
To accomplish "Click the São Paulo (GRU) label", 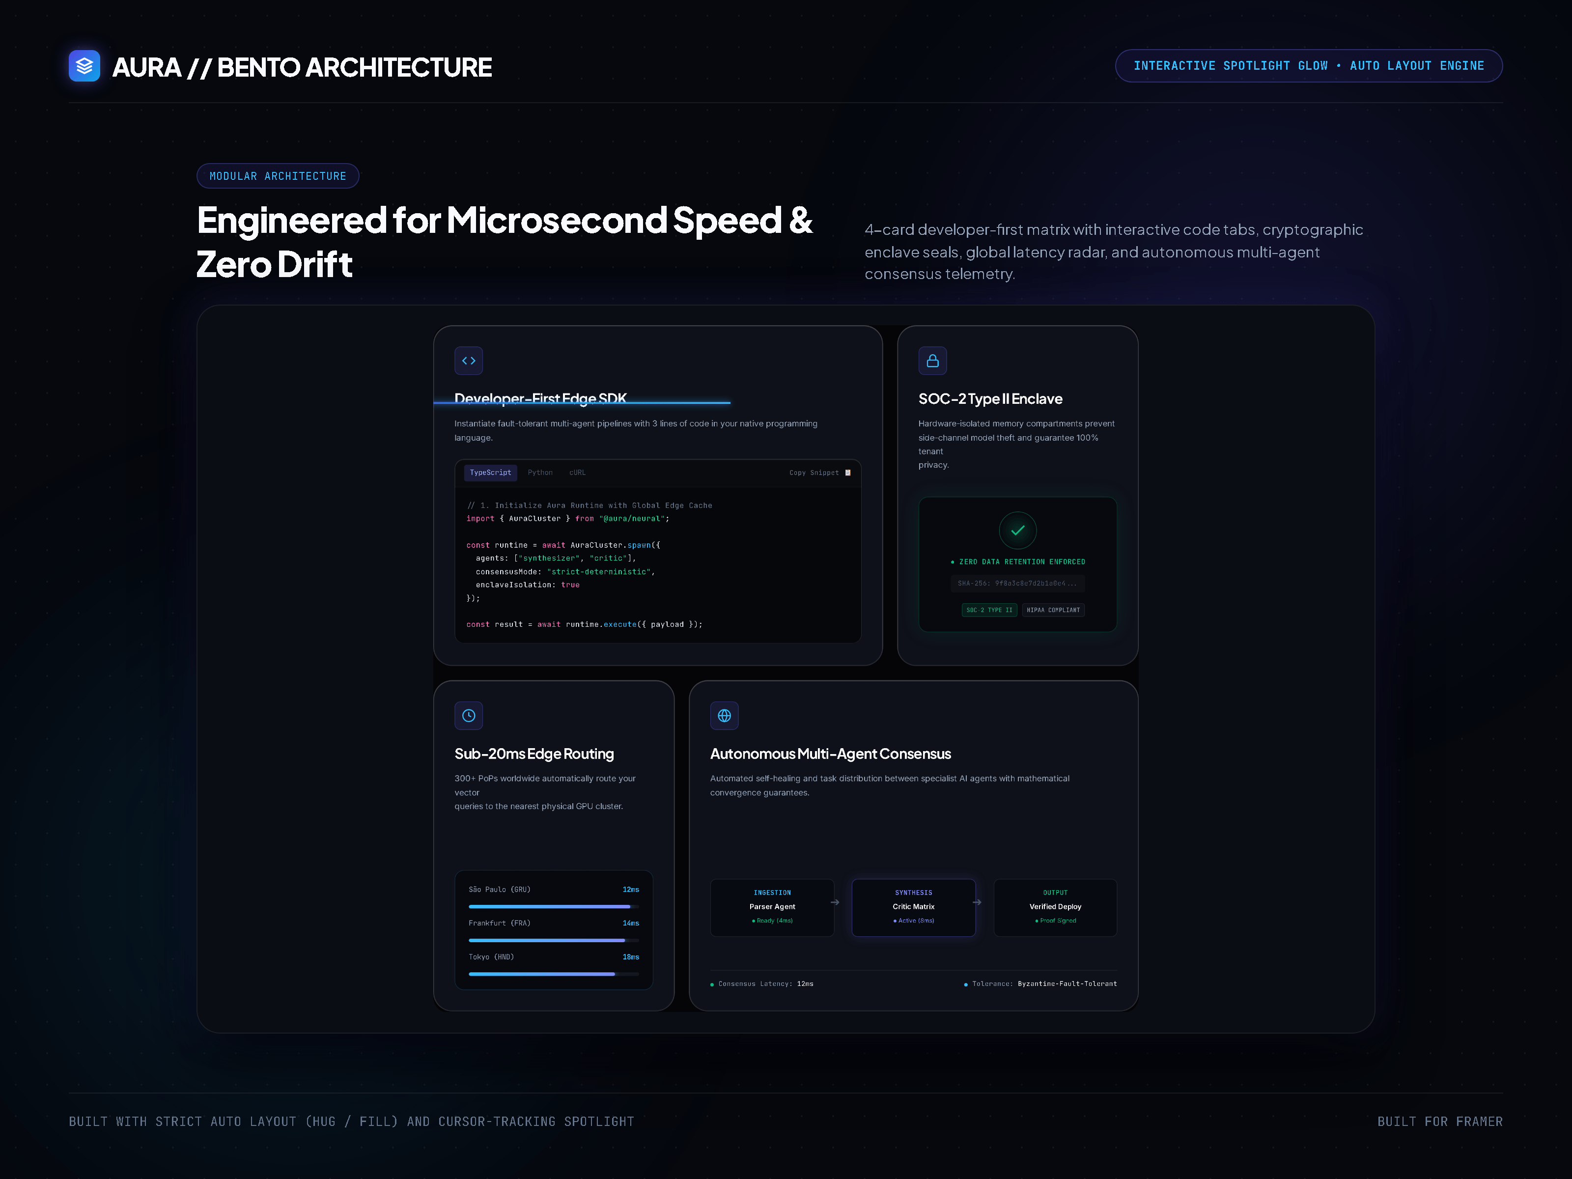I will 500,890.
